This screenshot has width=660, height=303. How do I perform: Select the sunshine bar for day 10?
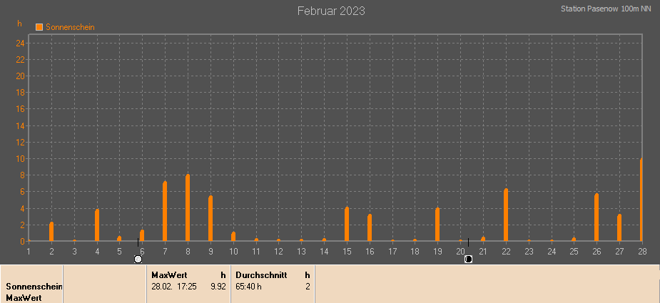pyautogui.click(x=233, y=237)
